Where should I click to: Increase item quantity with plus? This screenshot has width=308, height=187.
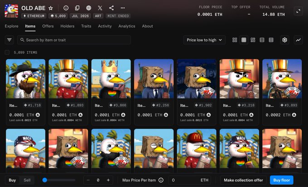(108, 180)
